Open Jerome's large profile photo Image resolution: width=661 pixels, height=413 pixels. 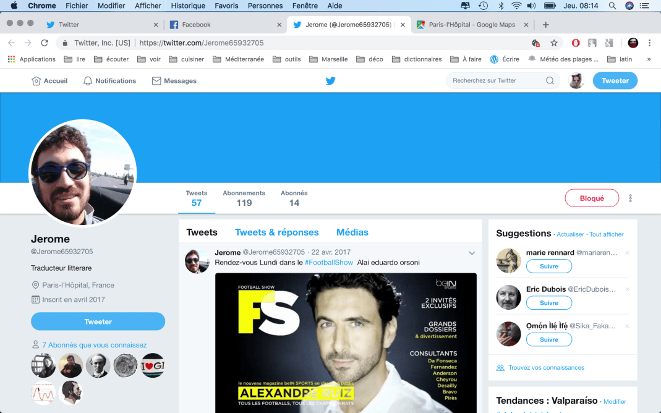pyautogui.click(x=83, y=173)
